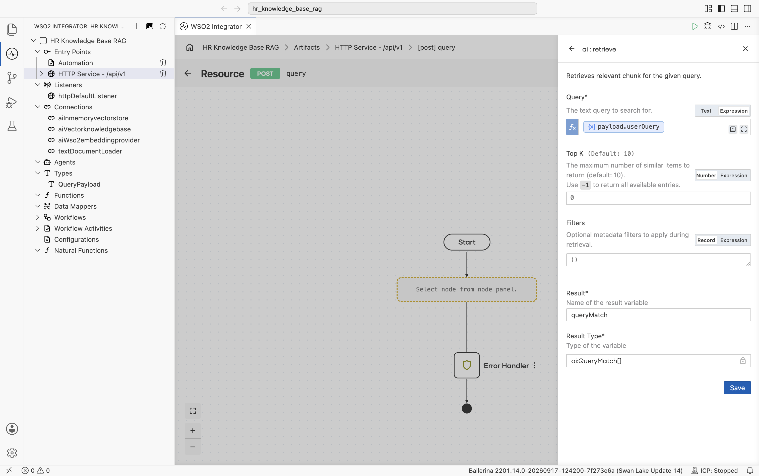Expand the Workflow Activities section

(37, 228)
